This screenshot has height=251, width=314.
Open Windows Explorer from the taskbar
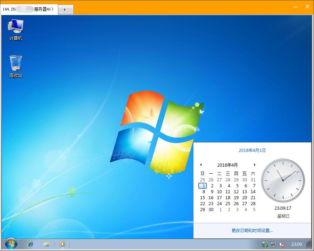pyautogui.click(x=46, y=244)
